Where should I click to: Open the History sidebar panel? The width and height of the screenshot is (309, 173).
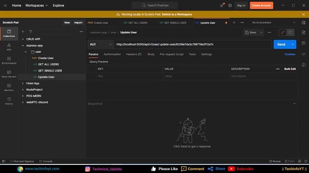[9, 101]
